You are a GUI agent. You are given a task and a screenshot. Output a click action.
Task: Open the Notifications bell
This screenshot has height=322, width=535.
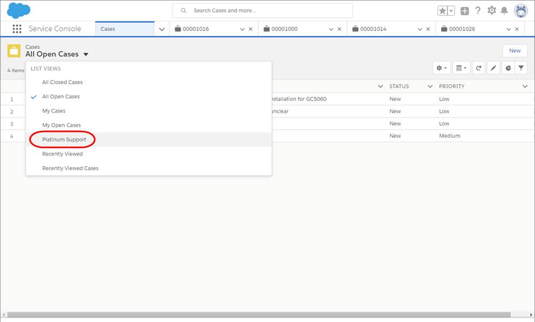point(505,11)
